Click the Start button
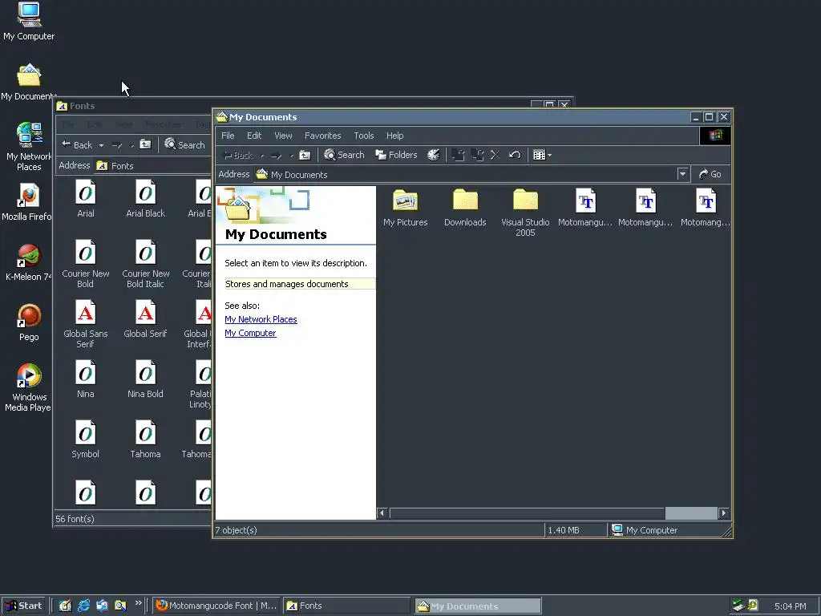The image size is (821, 616). tap(24, 606)
